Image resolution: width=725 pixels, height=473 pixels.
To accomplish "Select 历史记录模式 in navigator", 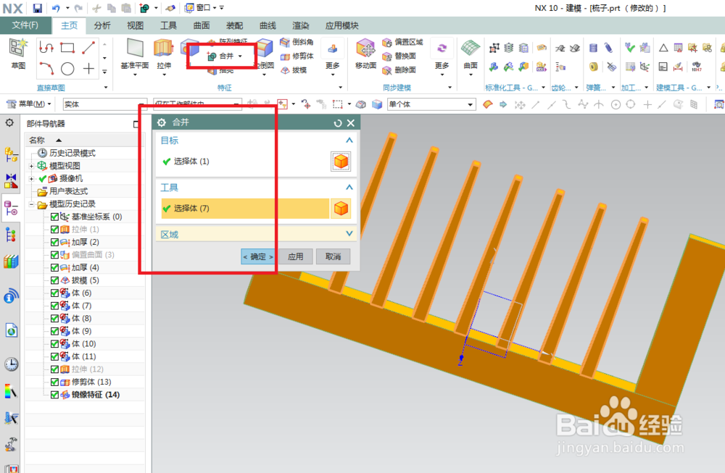I will pos(72,153).
